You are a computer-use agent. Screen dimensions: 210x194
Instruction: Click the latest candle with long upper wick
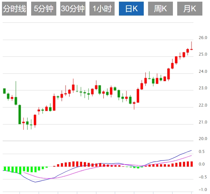pos(191,46)
